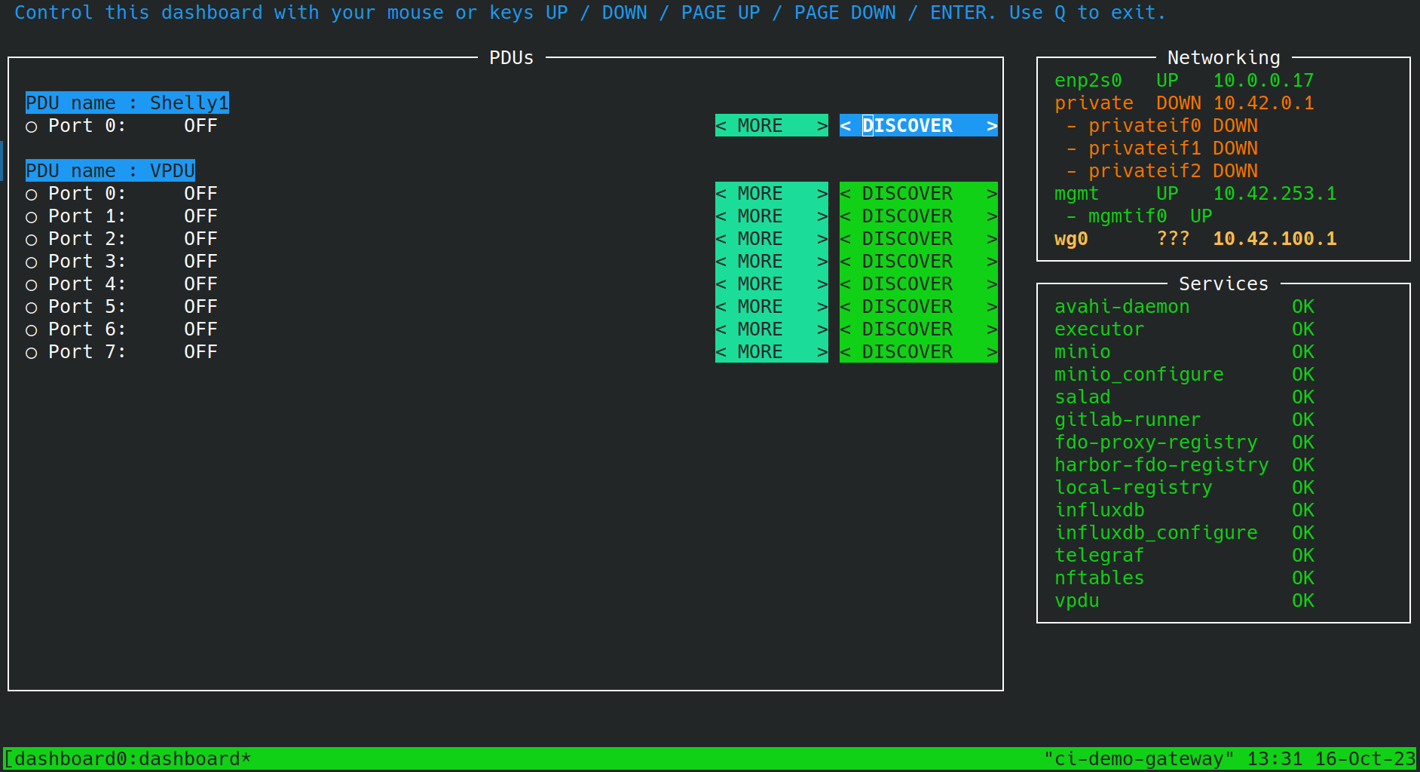Click the vpdu service entry in Services panel
This screenshot has width=1420, height=772.
point(1077,601)
